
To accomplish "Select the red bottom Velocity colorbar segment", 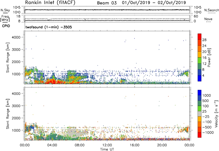I will pyautogui.click(x=200, y=135).
